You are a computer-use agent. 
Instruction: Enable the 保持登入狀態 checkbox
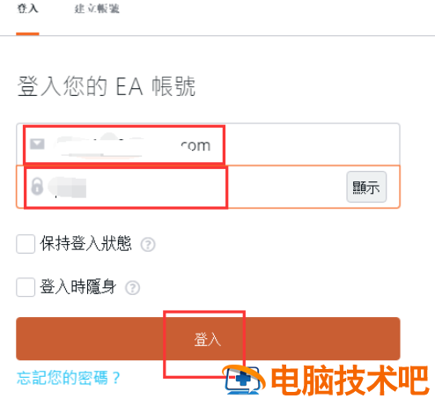pyautogui.click(x=26, y=244)
